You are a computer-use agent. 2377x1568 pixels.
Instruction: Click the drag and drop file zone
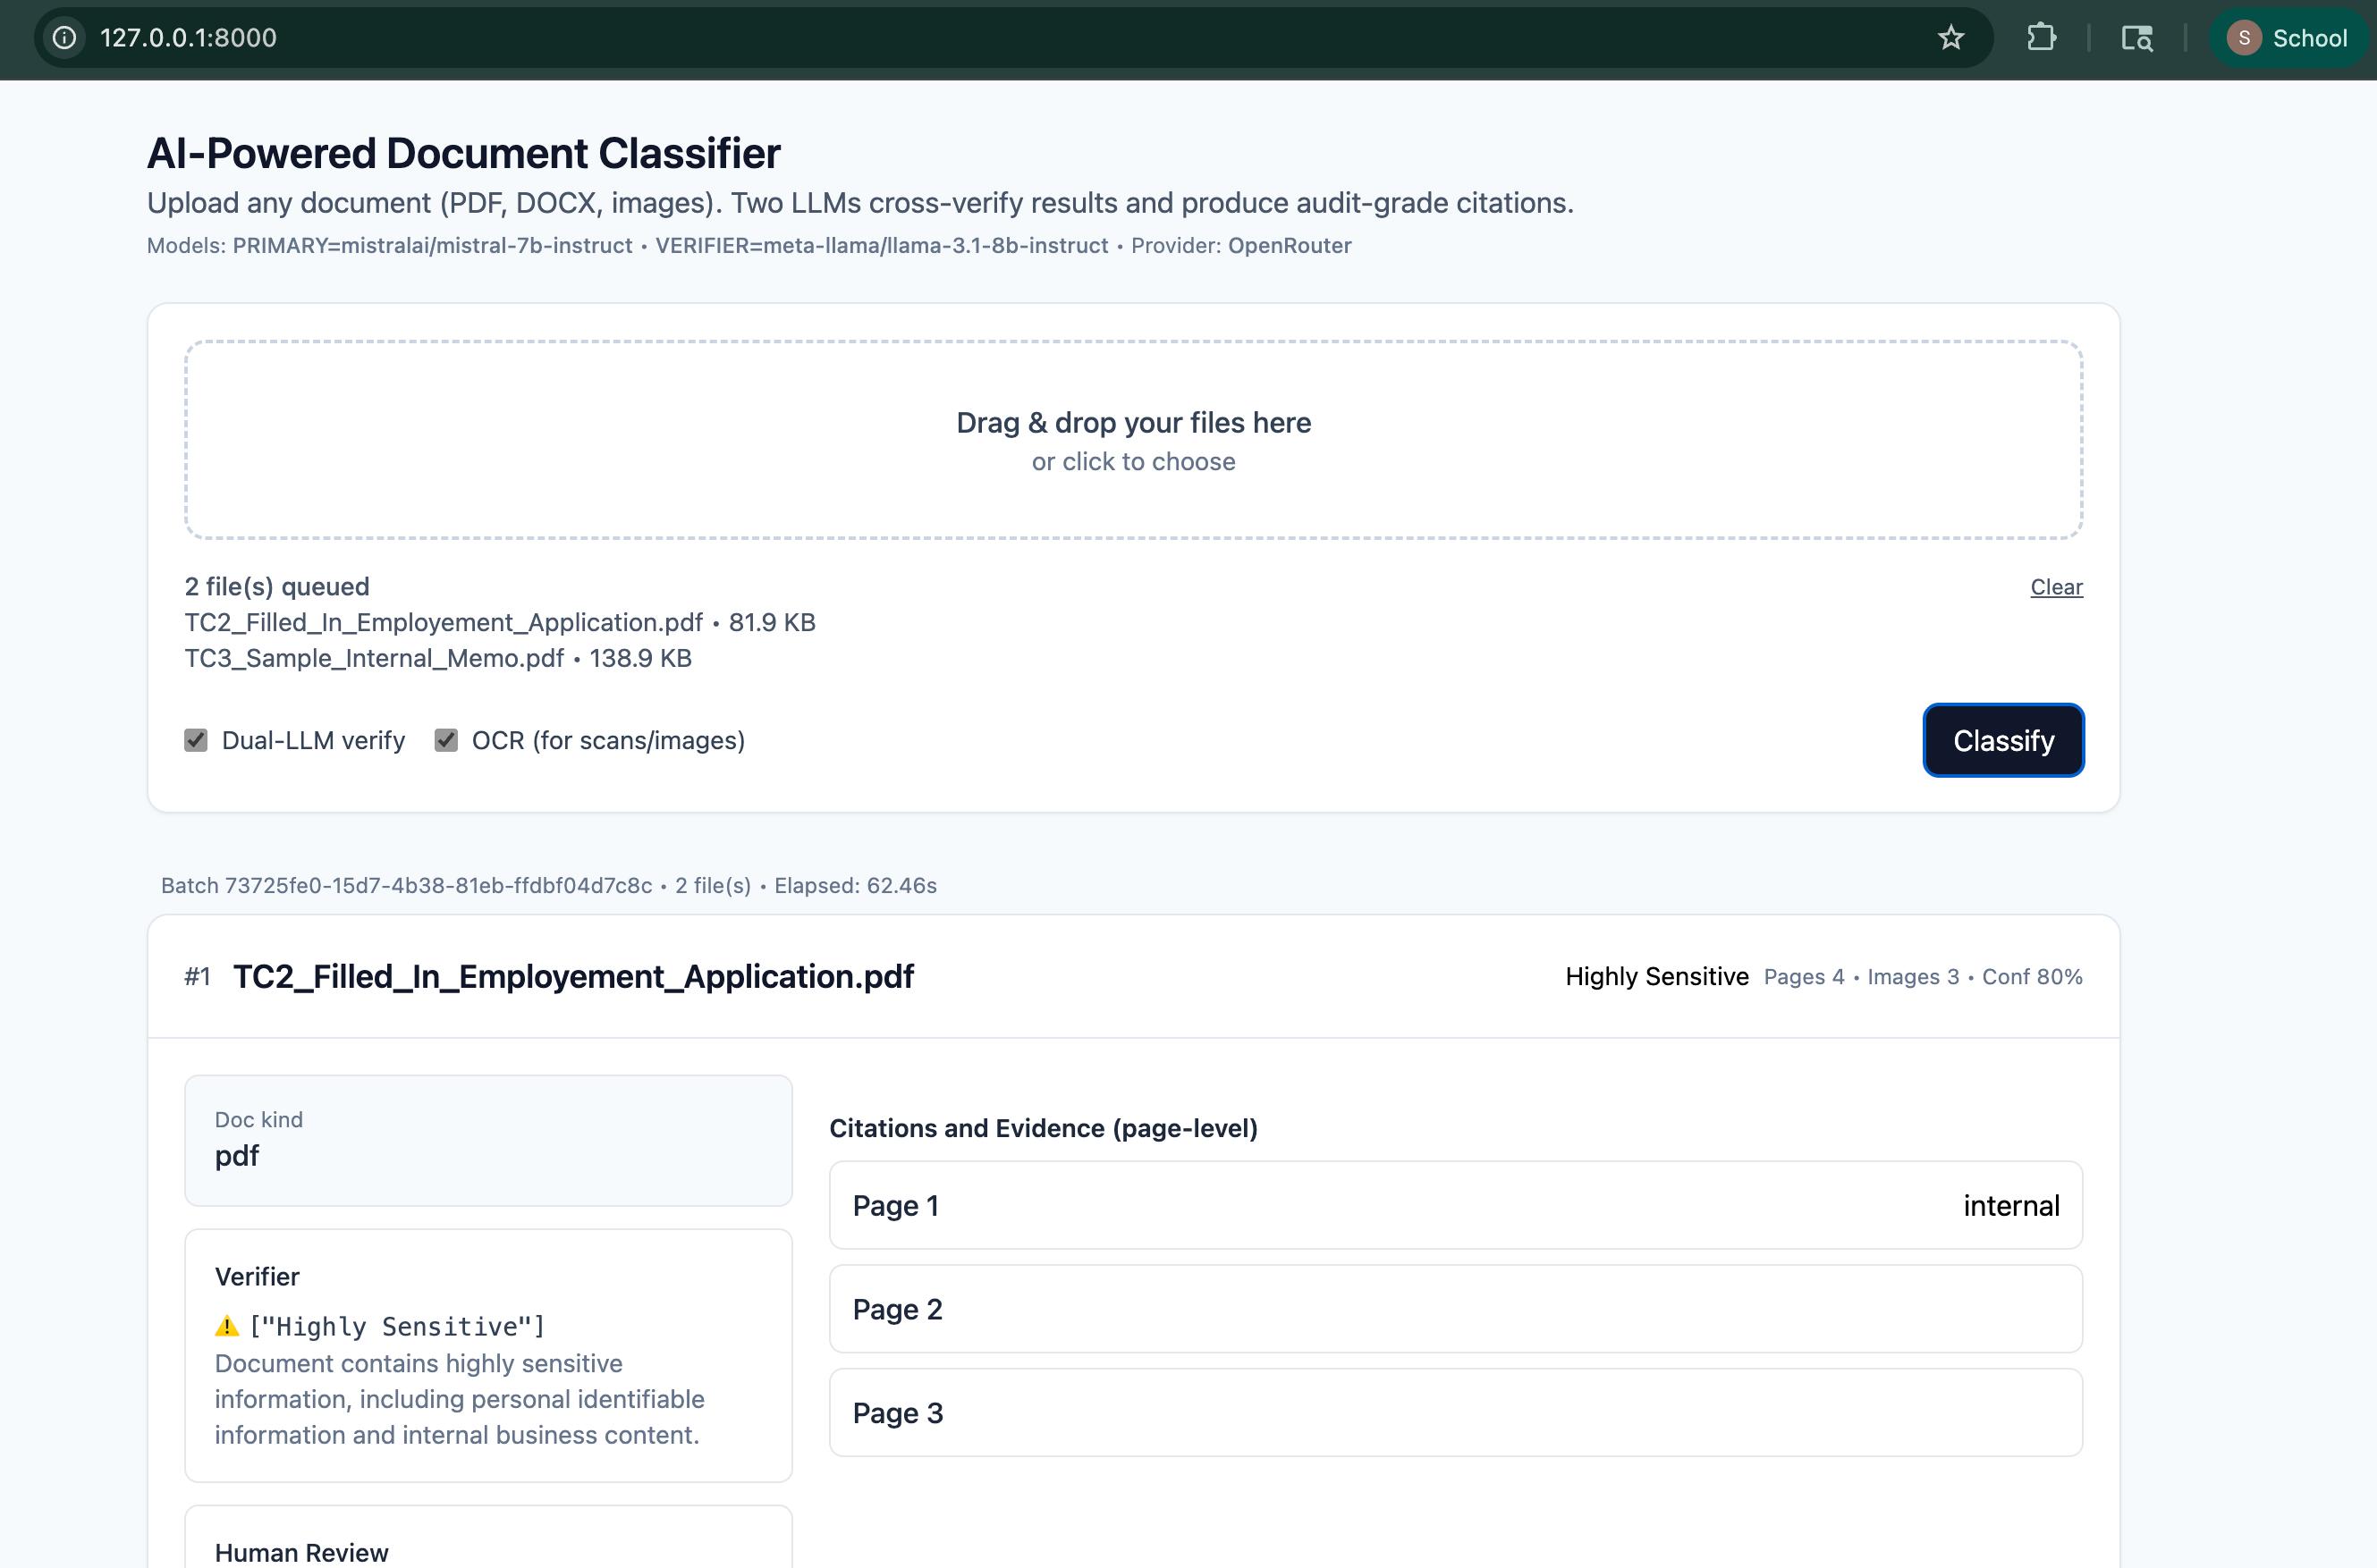1132,440
